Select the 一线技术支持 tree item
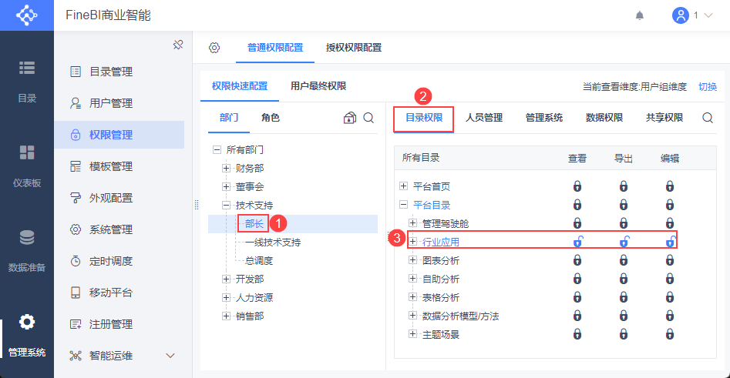Viewport: 730px width, 378px height. [273, 242]
